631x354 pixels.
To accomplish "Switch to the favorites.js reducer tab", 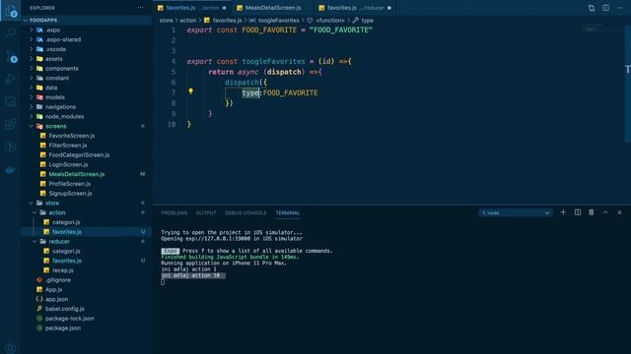I will point(355,8).
